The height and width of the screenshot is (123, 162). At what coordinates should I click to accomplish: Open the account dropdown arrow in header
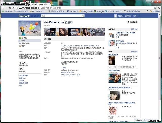click(139, 16)
